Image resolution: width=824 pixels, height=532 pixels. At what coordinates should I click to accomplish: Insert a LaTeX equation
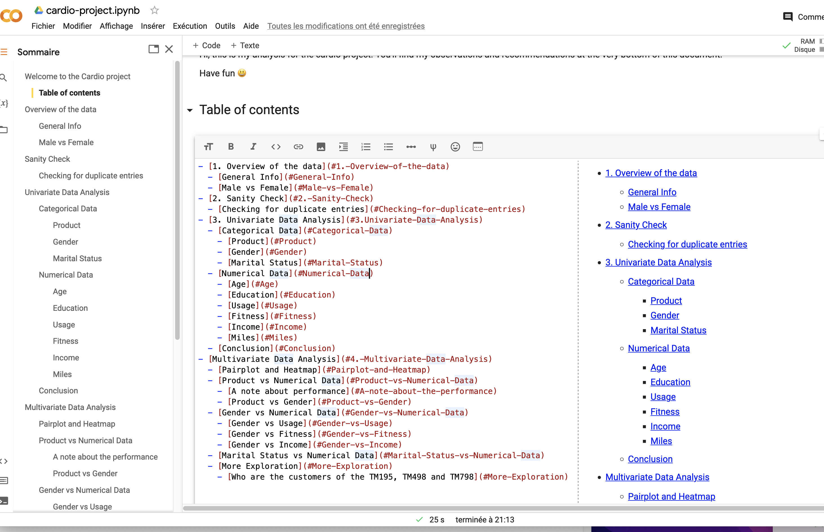pos(433,147)
